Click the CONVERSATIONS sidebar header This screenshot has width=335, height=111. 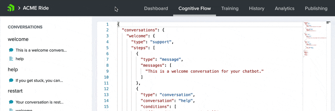click(25, 27)
